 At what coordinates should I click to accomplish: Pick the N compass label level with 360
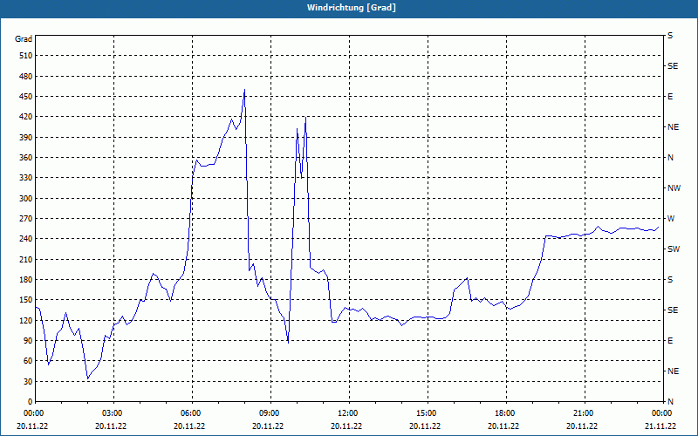[670, 158]
